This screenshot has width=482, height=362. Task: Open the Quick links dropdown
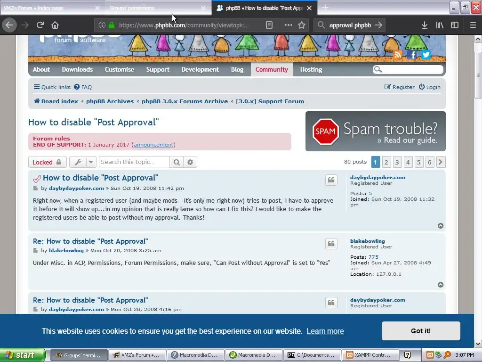point(52,87)
